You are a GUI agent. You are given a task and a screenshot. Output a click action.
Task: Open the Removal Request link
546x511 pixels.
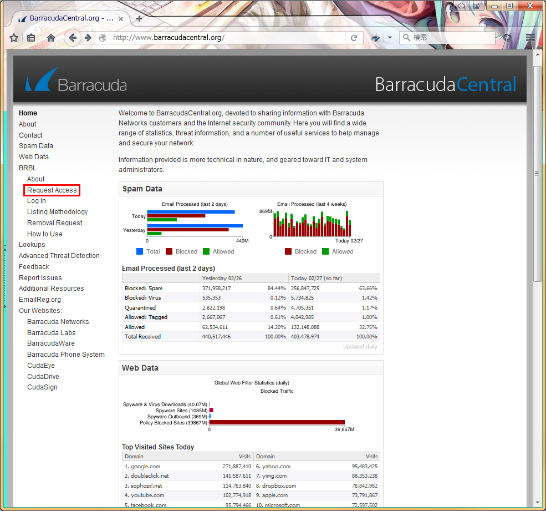[54, 223]
